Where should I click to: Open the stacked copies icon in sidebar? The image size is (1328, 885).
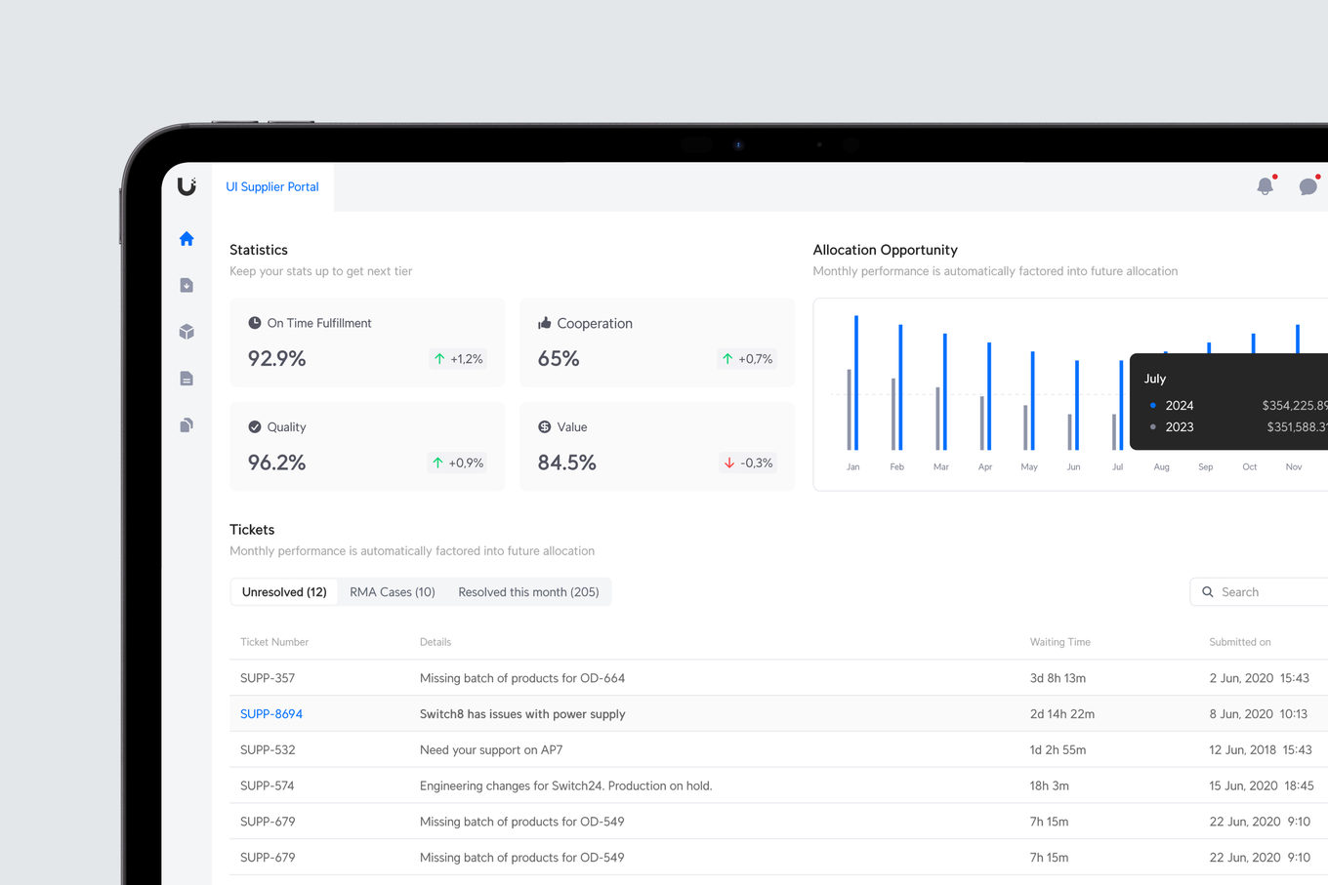click(187, 424)
